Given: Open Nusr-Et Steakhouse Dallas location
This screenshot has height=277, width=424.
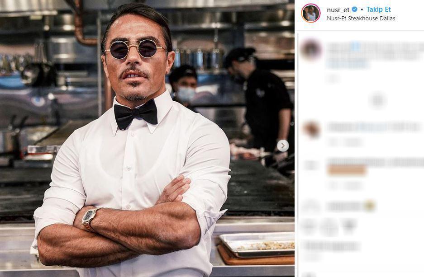Looking at the screenshot, I should (361, 19).
